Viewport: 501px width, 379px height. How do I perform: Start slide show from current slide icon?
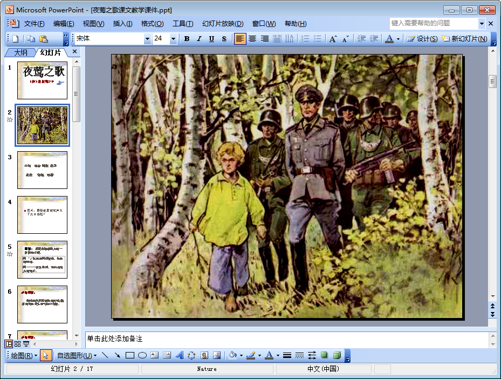coord(26,344)
